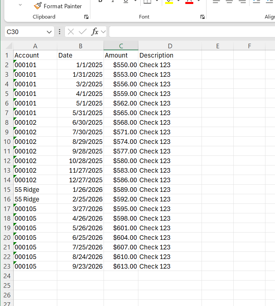Select the $583.00 amount cell

coord(121,170)
